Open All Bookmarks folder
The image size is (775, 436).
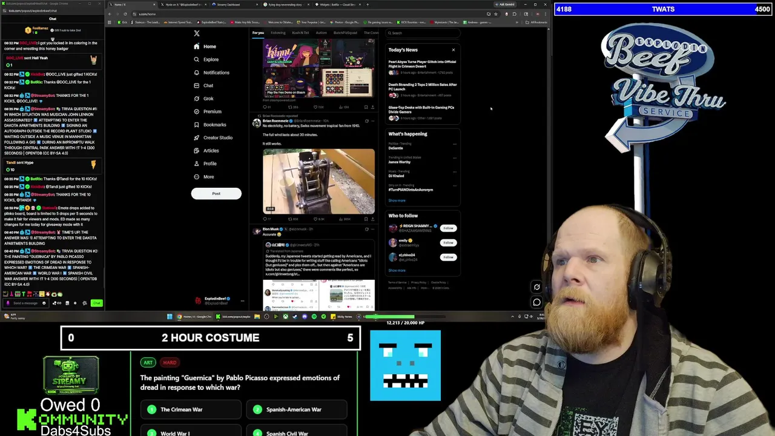tap(536, 22)
